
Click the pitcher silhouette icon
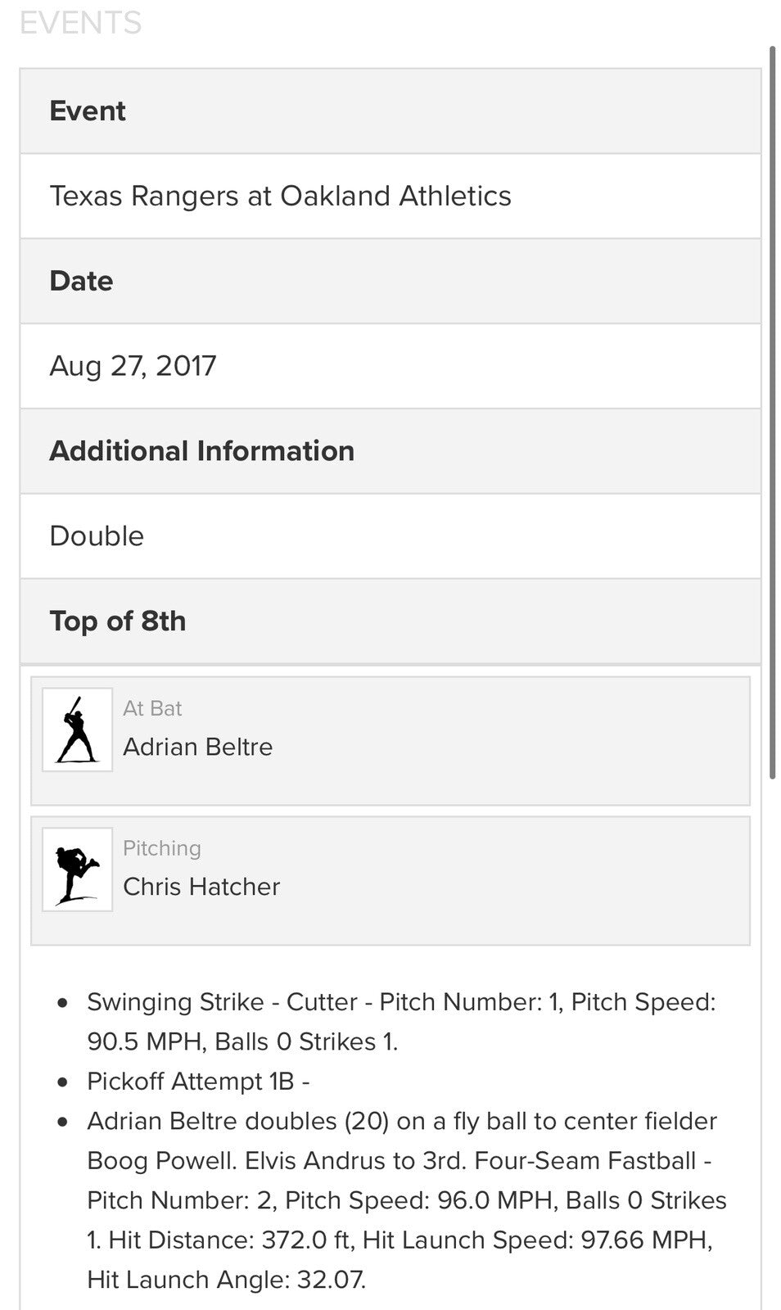pos(77,870)
